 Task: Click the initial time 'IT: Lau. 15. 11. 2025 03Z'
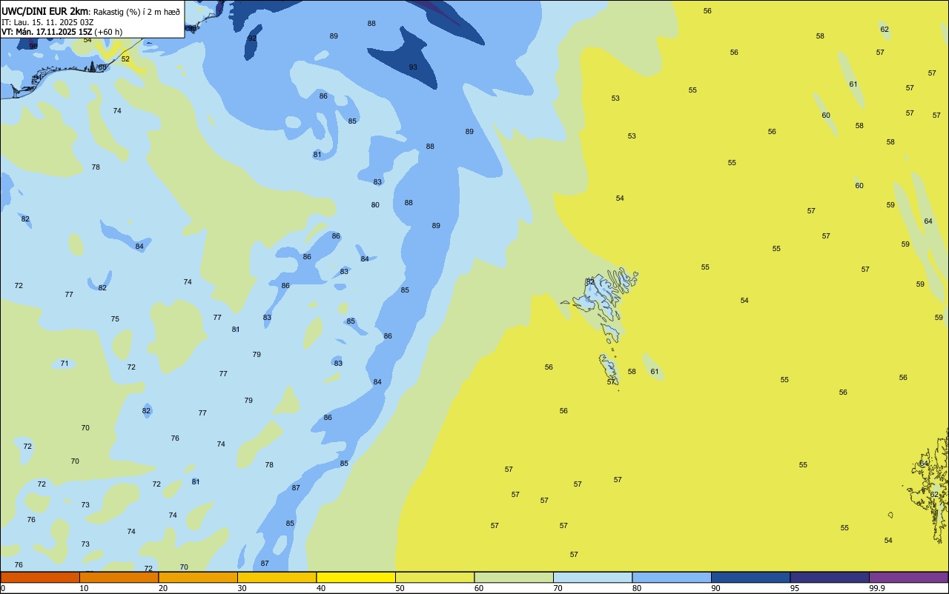pyautogui.click(x=47, y=21)
